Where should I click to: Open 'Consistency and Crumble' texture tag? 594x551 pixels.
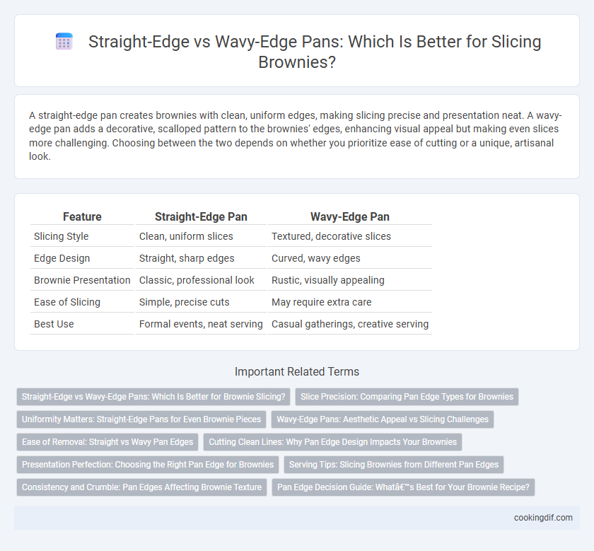coord(141,487)
